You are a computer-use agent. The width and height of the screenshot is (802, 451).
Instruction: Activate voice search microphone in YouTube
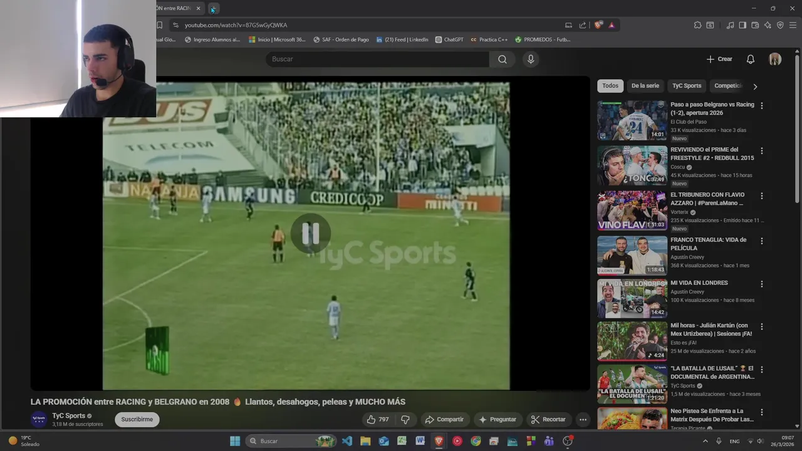coord(531,59)
